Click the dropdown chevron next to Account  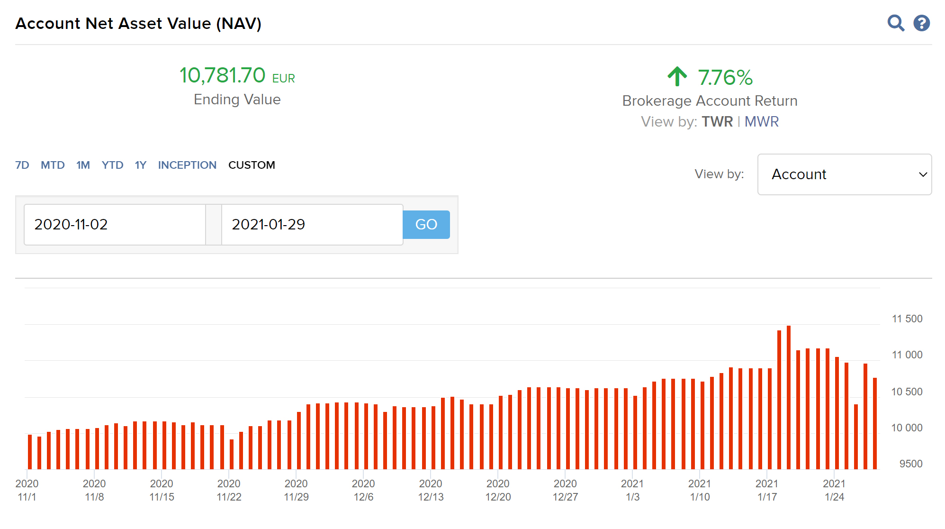(x=922, y=174)
